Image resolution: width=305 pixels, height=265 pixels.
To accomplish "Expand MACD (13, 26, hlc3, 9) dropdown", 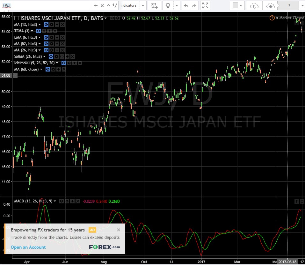I will tap(55, 201).
